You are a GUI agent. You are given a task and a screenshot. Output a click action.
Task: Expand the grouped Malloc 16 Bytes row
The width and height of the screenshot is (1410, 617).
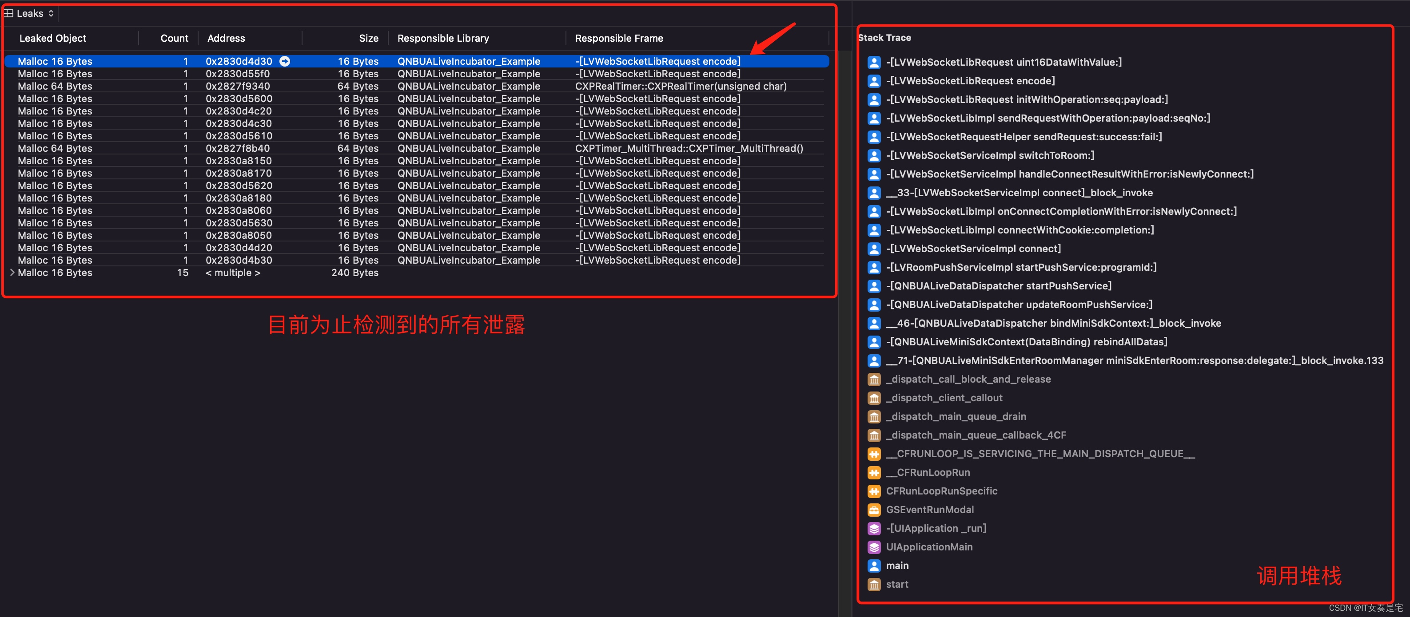pyautogui.click(x=12, y=273)
